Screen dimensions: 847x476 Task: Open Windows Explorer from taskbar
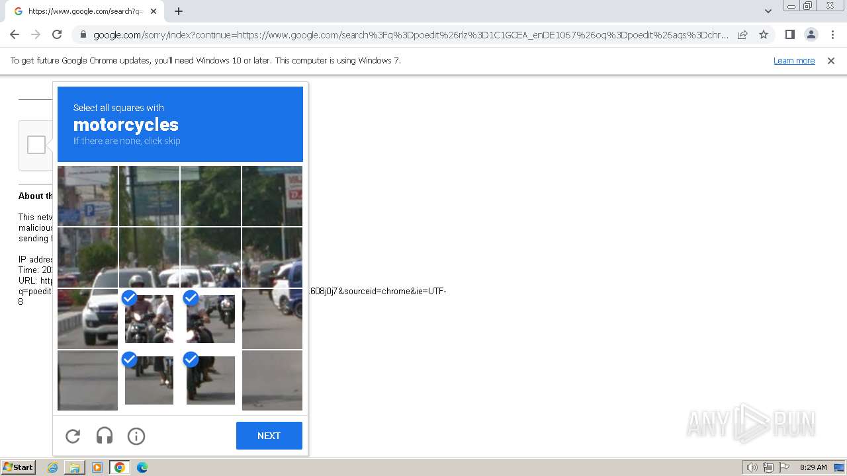[x=75, y=467]
